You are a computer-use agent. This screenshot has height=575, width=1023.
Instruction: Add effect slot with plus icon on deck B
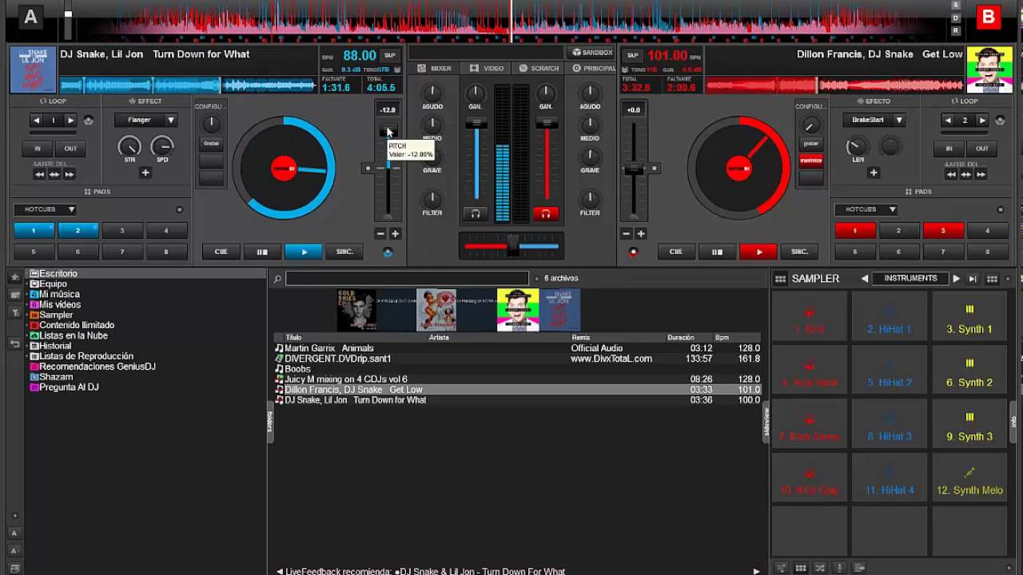click(874, 172)
